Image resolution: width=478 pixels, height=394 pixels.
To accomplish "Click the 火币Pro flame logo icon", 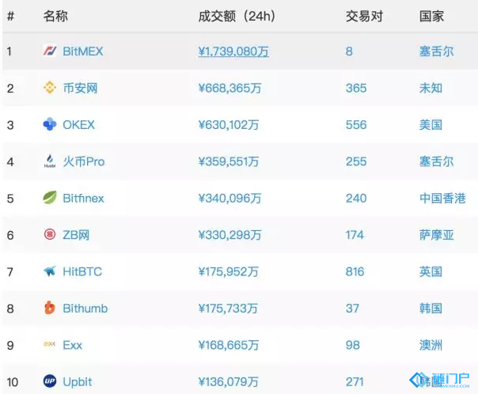I will [x=49, y=161].
